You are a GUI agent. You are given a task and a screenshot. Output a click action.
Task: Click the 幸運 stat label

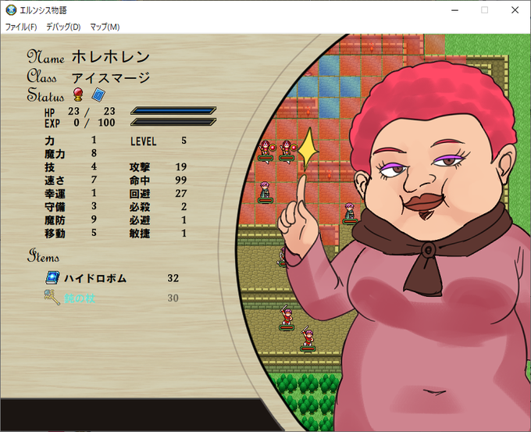tap(55, 194)
